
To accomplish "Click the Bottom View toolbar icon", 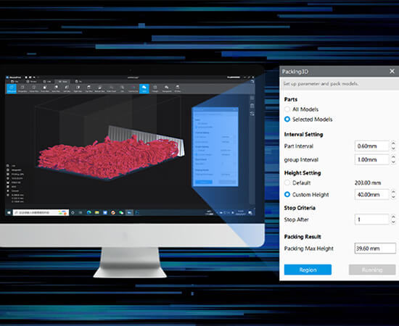I will pyautogui.click(x=99, y=88).
